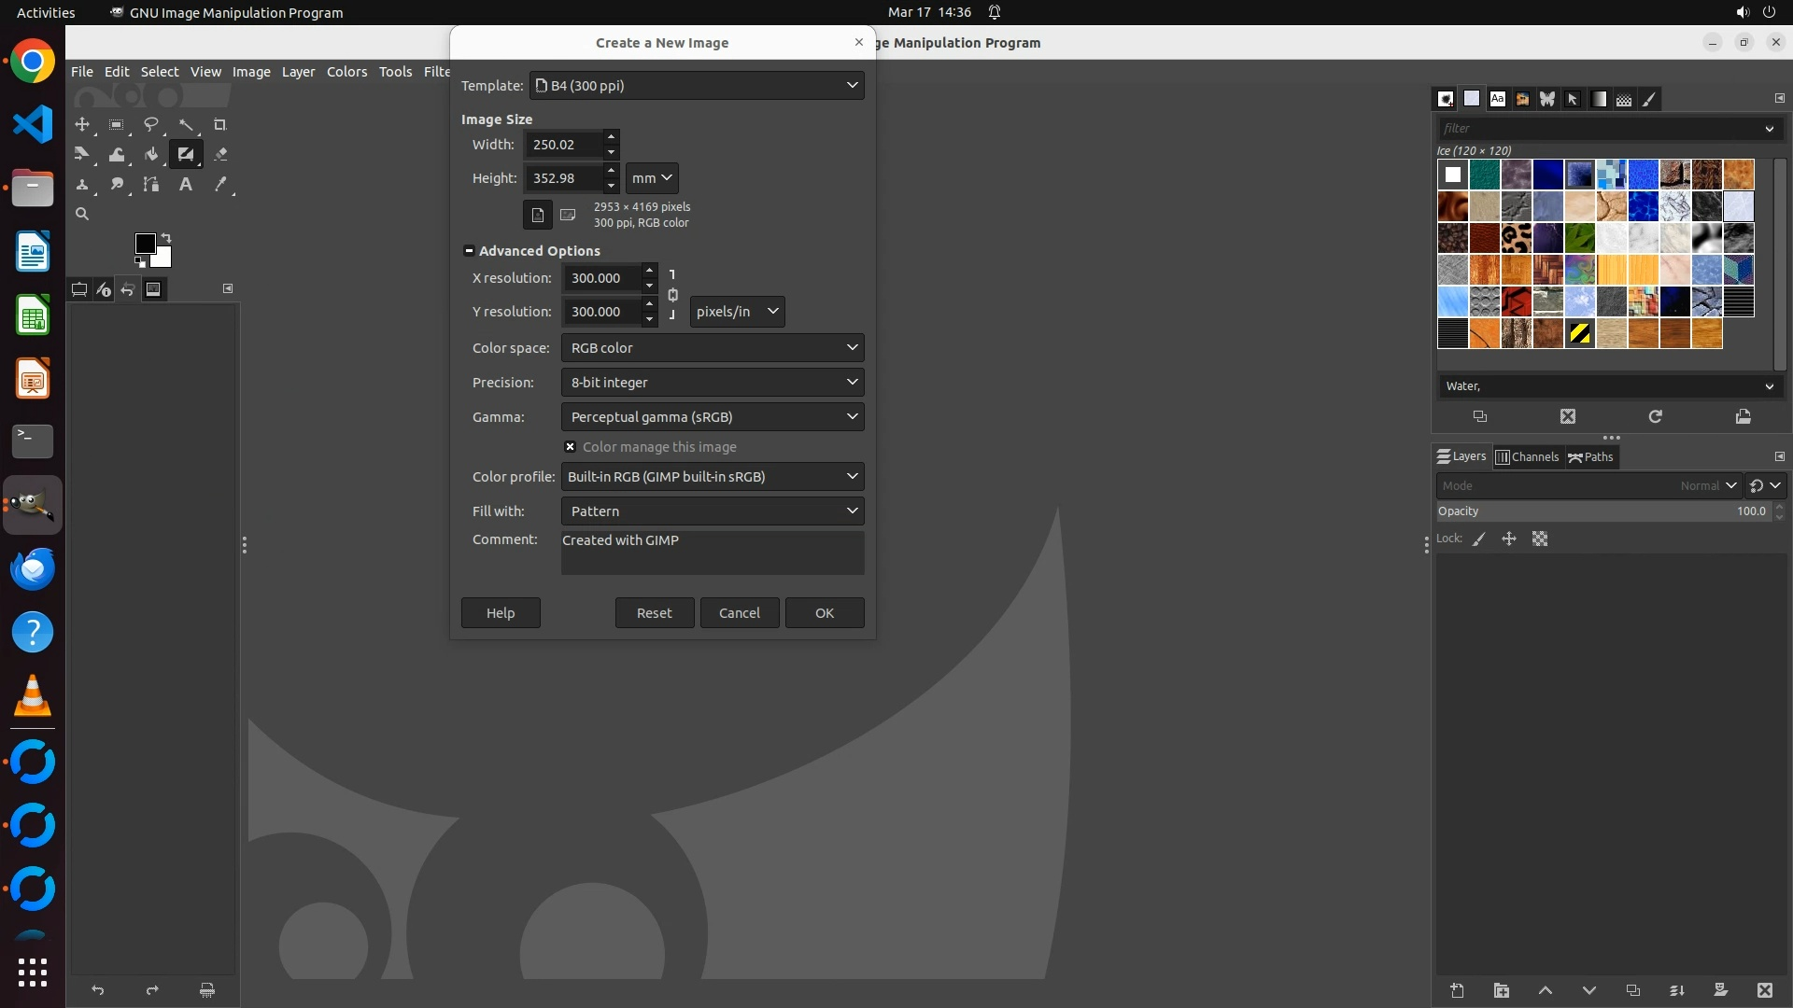Image resolution: width=1793 pixels, height=1008 pixels.
Task: Choose the Bucket Fill tool
Action: click(151, 154)
